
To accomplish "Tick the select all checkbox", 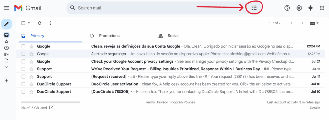I will point(23,23).
